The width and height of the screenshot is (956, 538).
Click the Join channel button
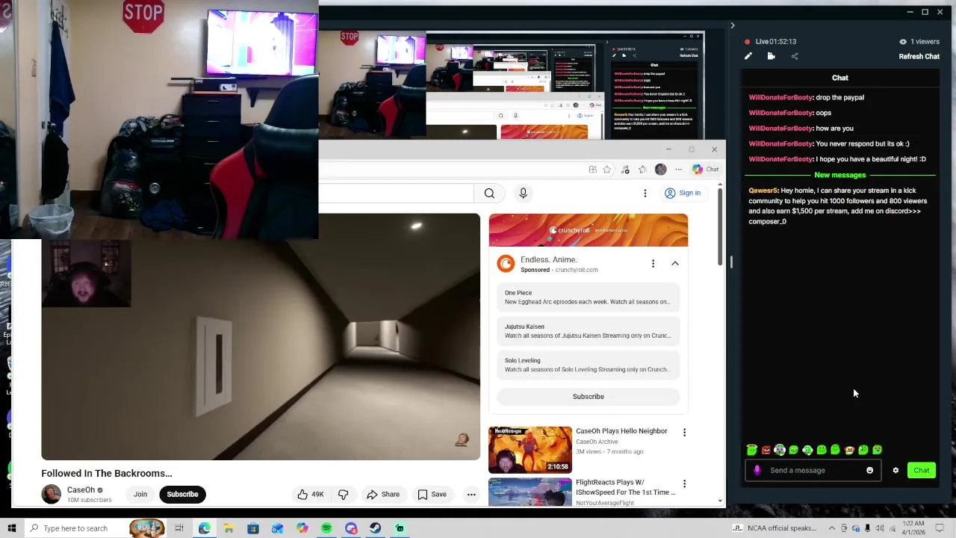(x=140, y=494)
